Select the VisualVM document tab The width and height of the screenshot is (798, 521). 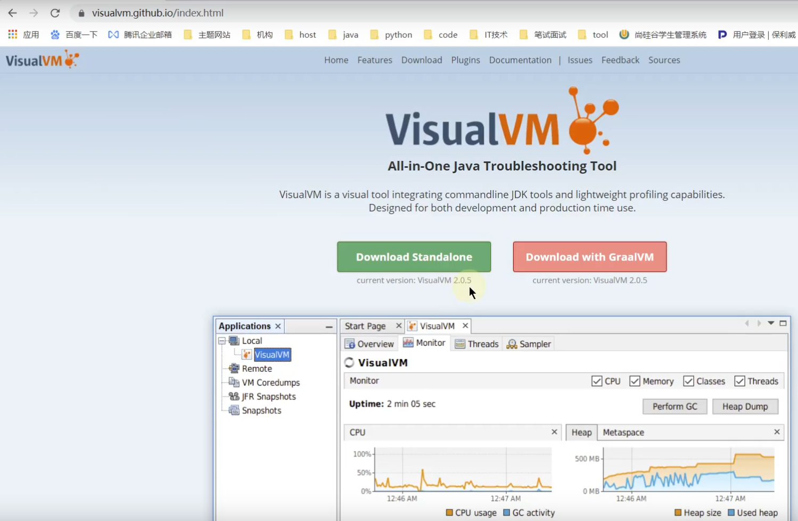point(437,326)
